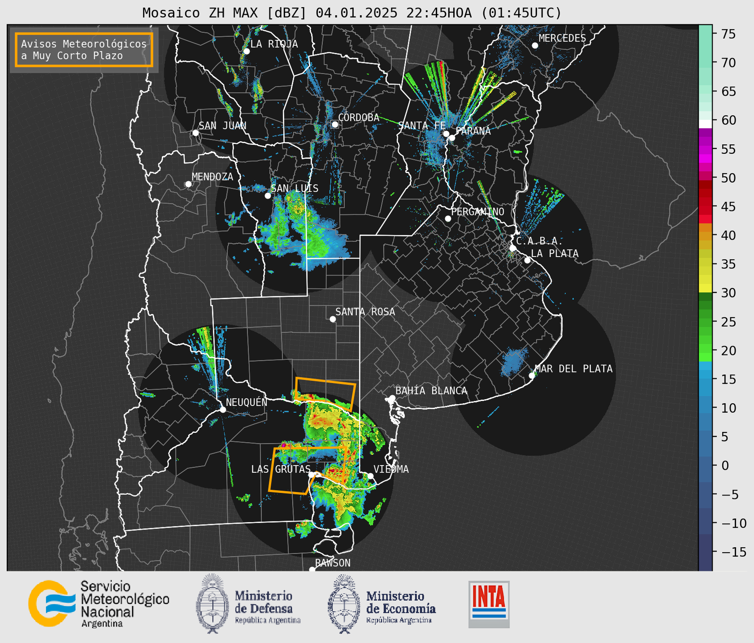
Task: Select the Las Grutas city marker
Action: coord(312,475)
